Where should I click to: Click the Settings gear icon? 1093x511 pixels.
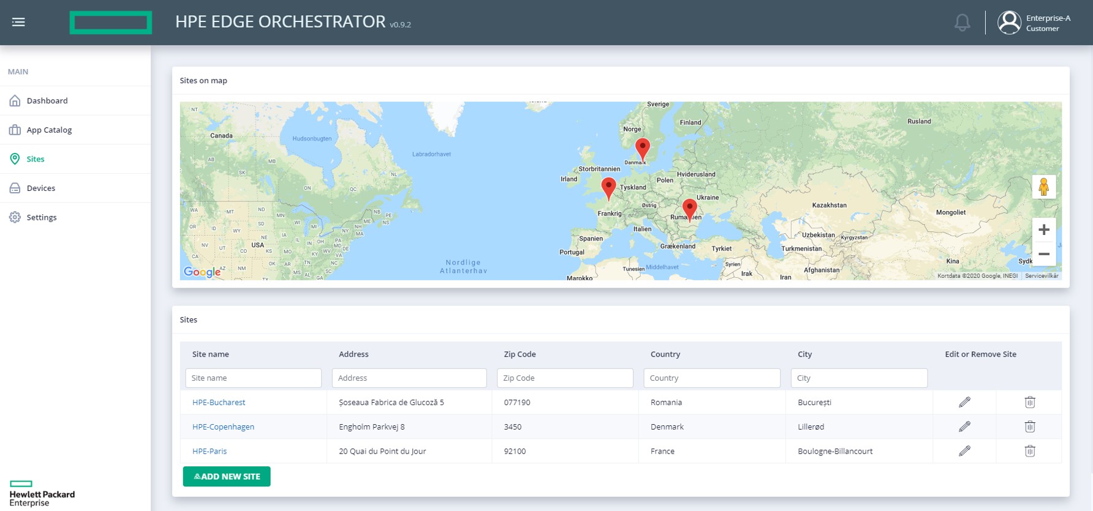click(x=15, y=217)
